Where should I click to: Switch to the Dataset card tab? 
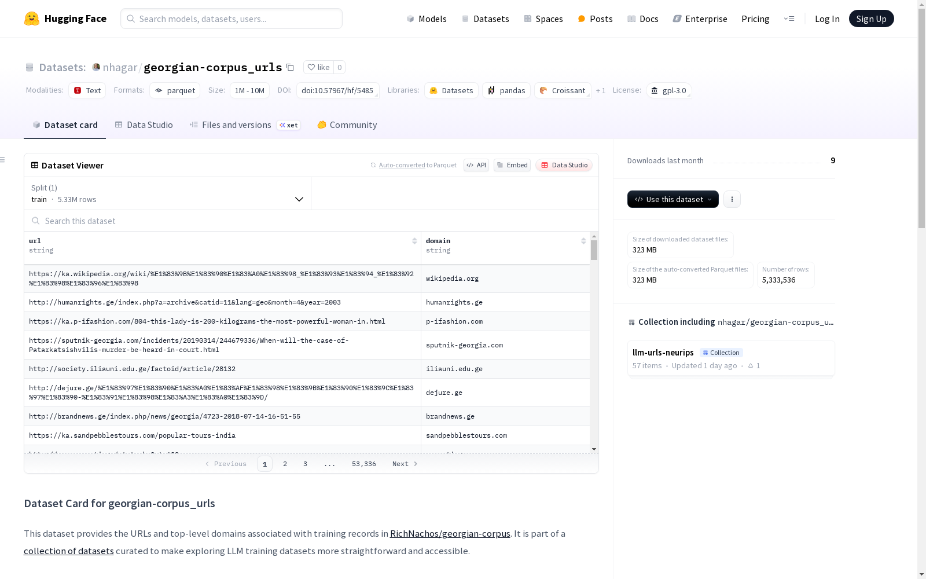[x=65, y=125]
